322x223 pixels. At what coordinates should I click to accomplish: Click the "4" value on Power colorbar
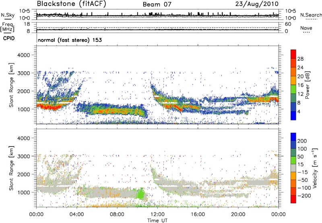tap(299, 111)
